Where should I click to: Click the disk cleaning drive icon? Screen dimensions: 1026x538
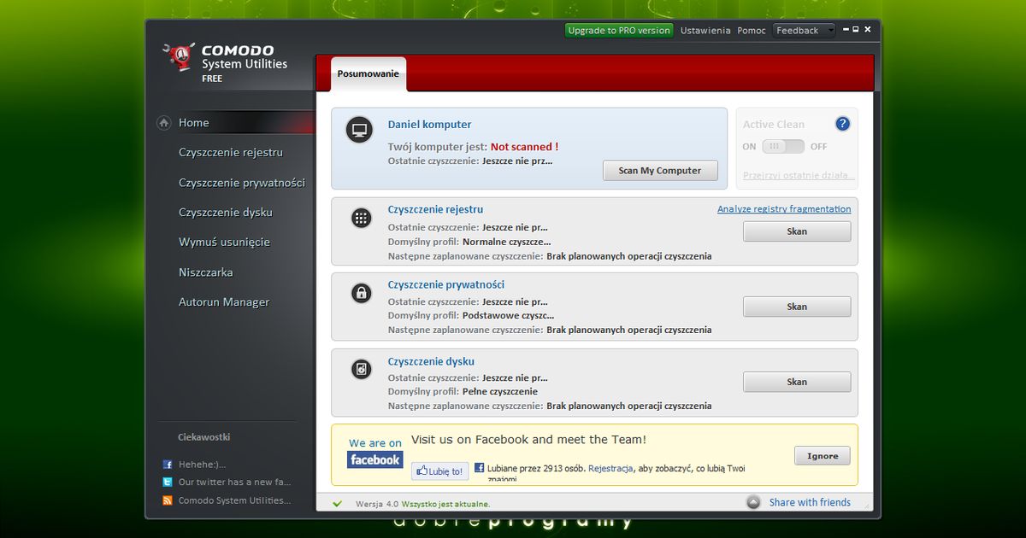pos(360,368)
